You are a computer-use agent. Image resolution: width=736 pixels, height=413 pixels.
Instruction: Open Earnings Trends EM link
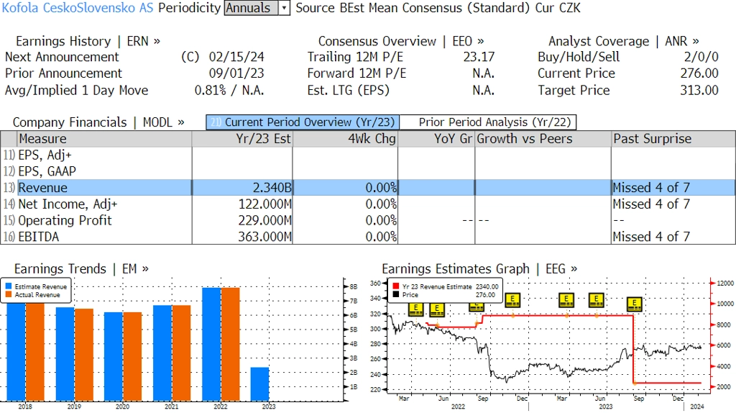coord(81,269)
